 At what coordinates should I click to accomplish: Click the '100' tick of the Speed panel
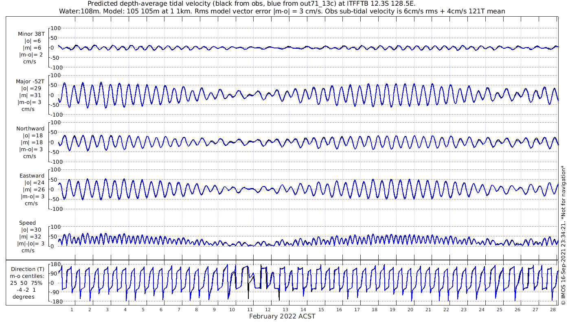coord(55,227)
